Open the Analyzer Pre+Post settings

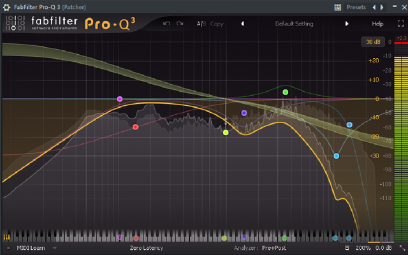(274, 248)
